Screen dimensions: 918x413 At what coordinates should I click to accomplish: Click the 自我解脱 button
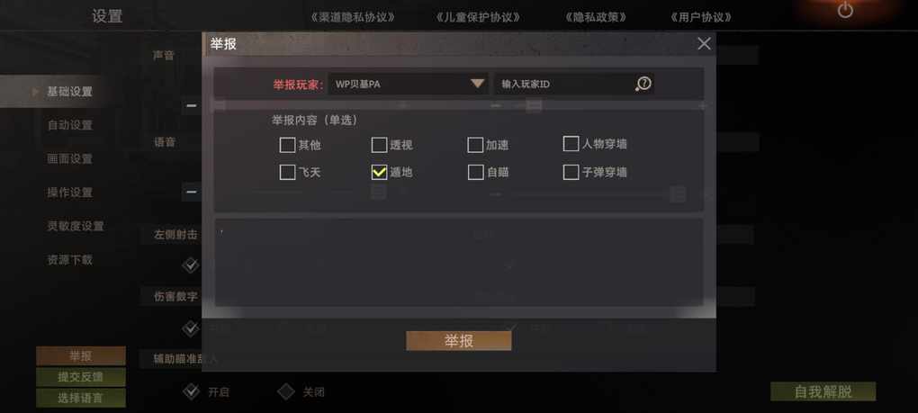click(823, 391)
